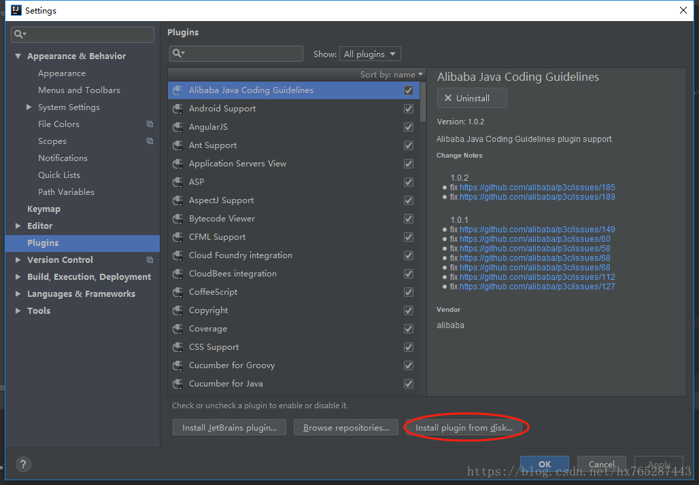This screenshot has width=699, height=485.
Task: Open the Keymap settings page
Action: coord(44,209)
